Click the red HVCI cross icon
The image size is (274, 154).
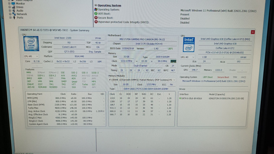96,22
